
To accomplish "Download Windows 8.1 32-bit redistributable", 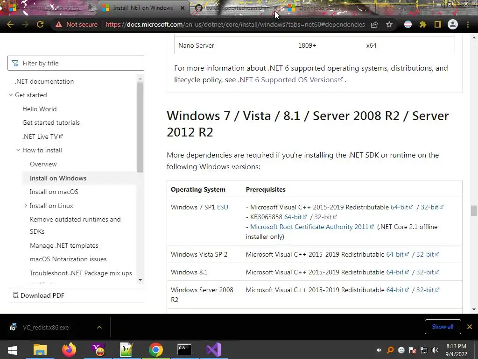I will pos(428,272).
